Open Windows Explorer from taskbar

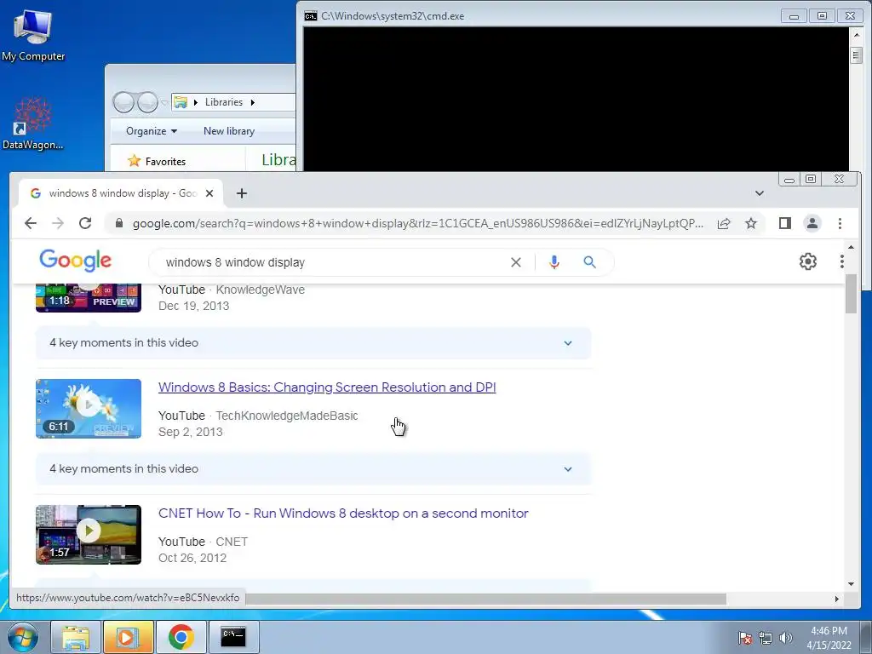tap(76, 637)
